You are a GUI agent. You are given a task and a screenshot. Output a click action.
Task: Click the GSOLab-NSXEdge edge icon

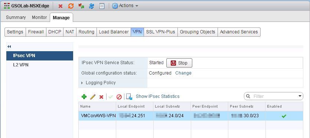coord(7,6)
